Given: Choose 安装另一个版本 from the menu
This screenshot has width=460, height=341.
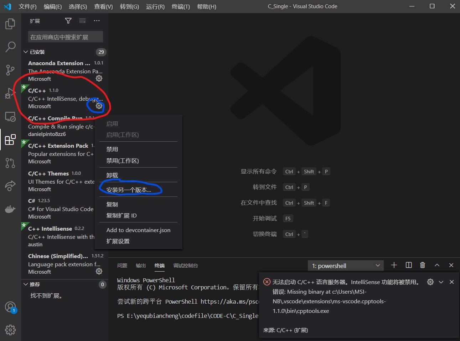Looking at the screenshot, I should pos(128,189).
